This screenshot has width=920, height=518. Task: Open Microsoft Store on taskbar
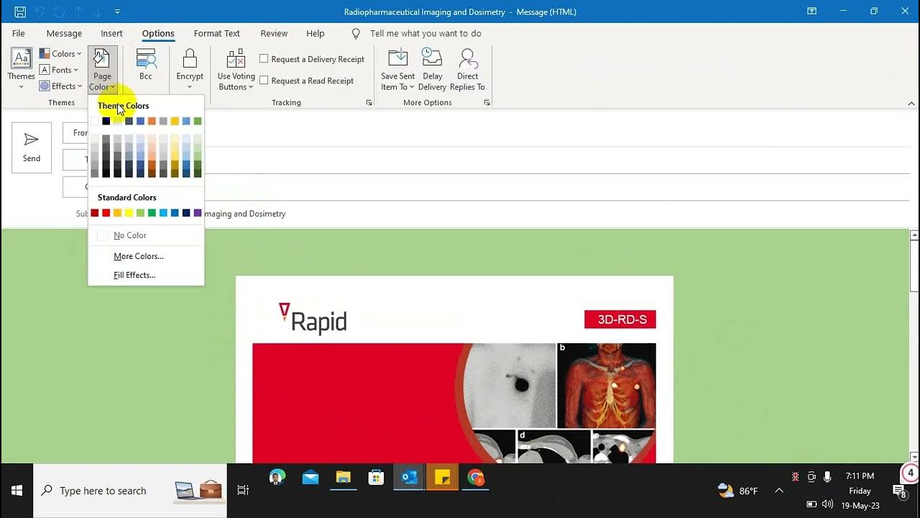tap(376, 478)
